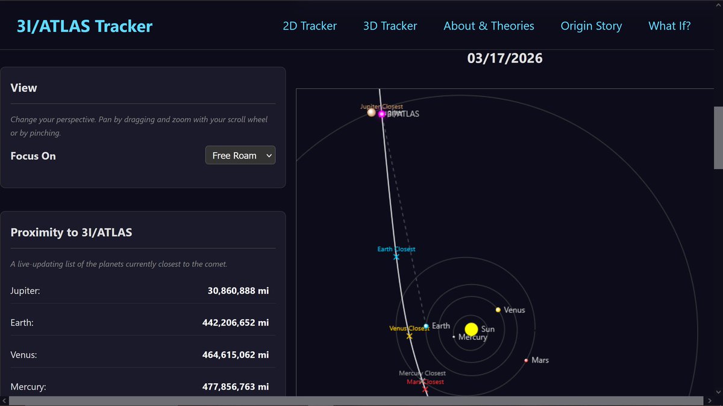Go to Origin Story page
This screenshot has height=406, width=723.
point(591,26)
